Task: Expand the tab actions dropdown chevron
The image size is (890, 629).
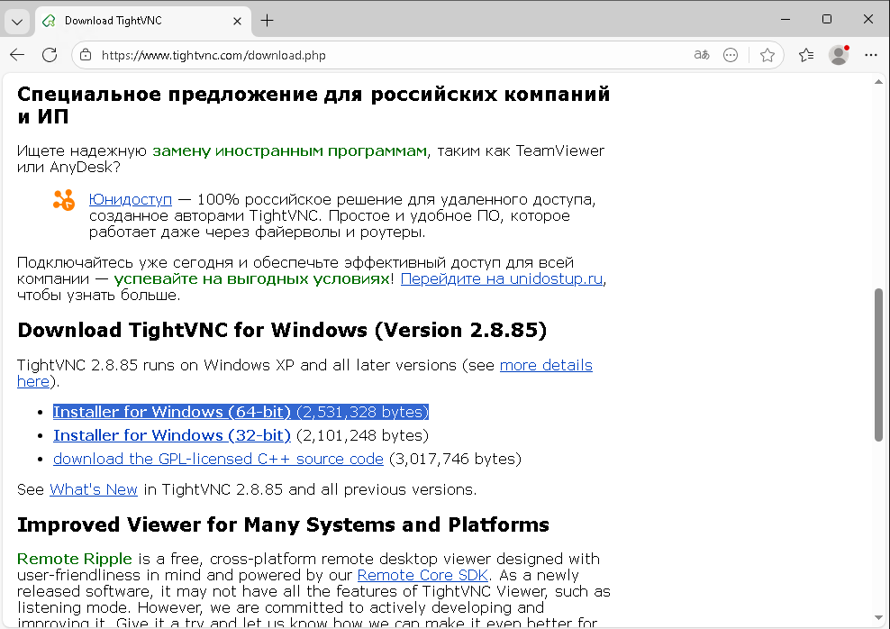Action: pos(17,20)
